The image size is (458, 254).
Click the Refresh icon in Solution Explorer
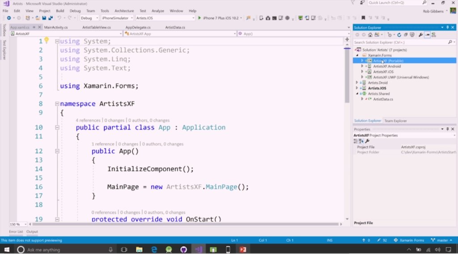click(x=399, y=35)
